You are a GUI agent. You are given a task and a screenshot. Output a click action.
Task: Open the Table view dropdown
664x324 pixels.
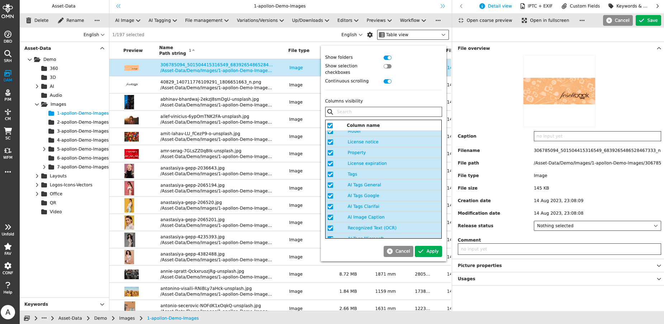click(x=413, y=35)
